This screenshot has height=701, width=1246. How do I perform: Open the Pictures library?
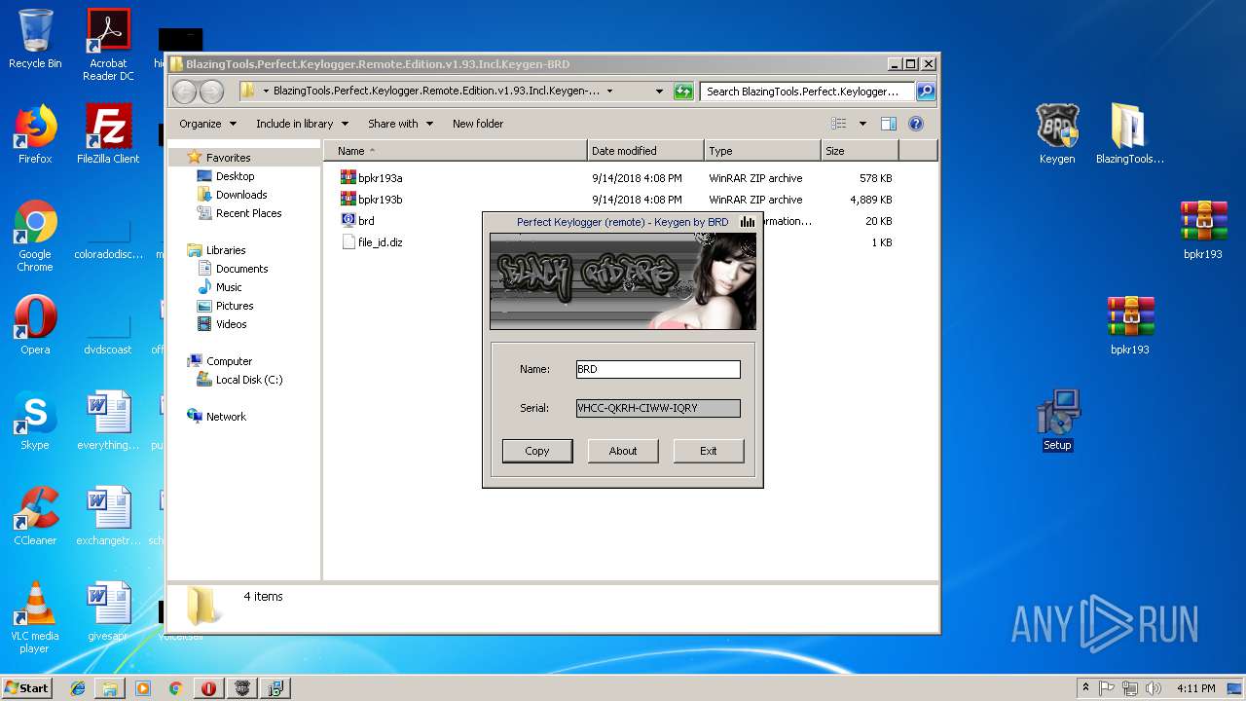coord(235,306)
